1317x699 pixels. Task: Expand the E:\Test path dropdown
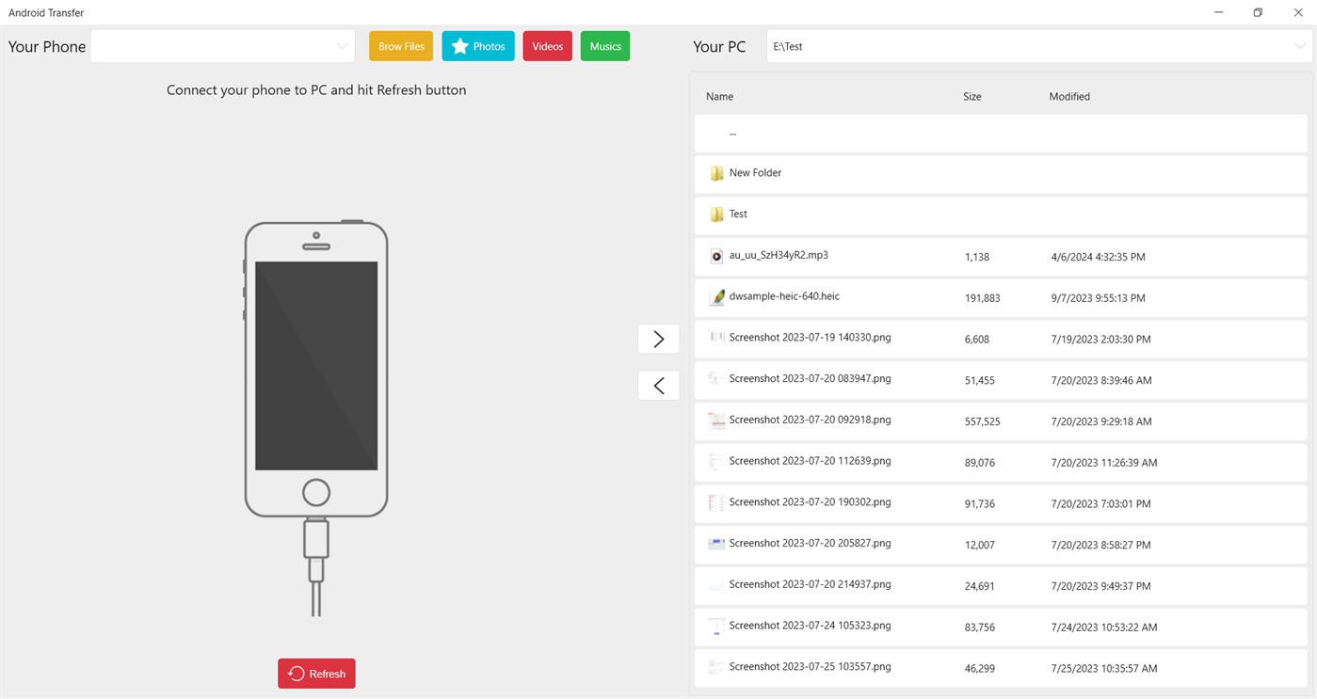(1299, 45)
